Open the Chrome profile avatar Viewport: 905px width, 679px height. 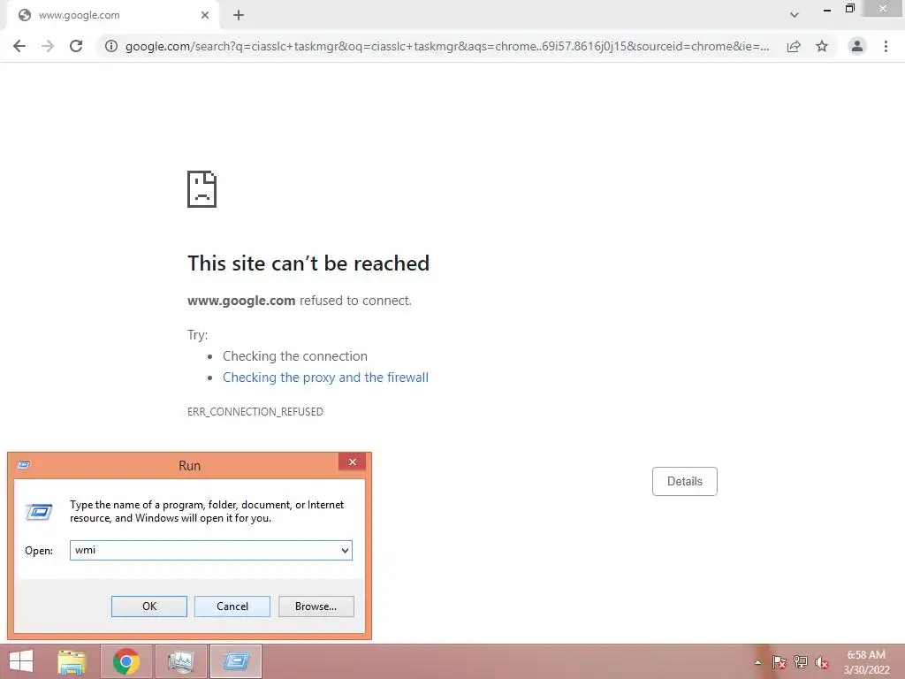pyautogui.click(x=857, y=46)
